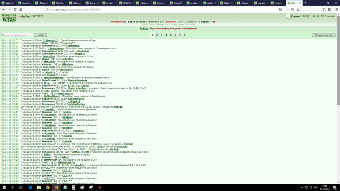Switch to the GWars.Ru browser tab
This screenshot has height=191, width=340.
click(x=8, y=3)
